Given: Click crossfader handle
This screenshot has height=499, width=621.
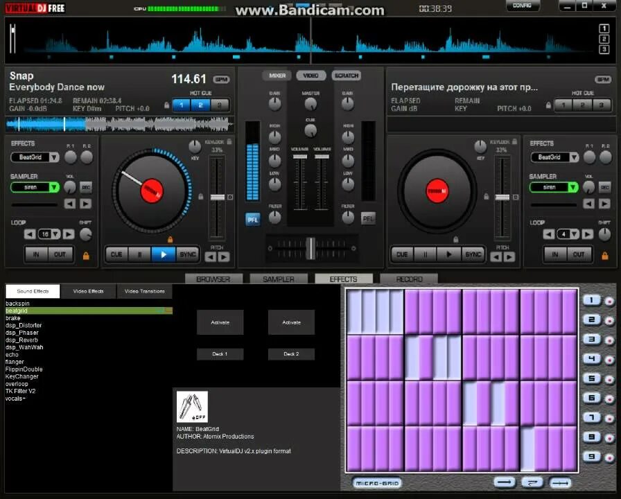Looking at the screenshot, I should pyautogui.click(x=311, y=248).
